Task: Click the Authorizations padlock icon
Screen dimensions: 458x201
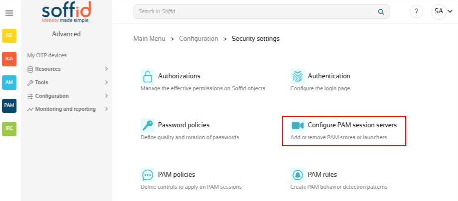Action: tap(148, 77)
